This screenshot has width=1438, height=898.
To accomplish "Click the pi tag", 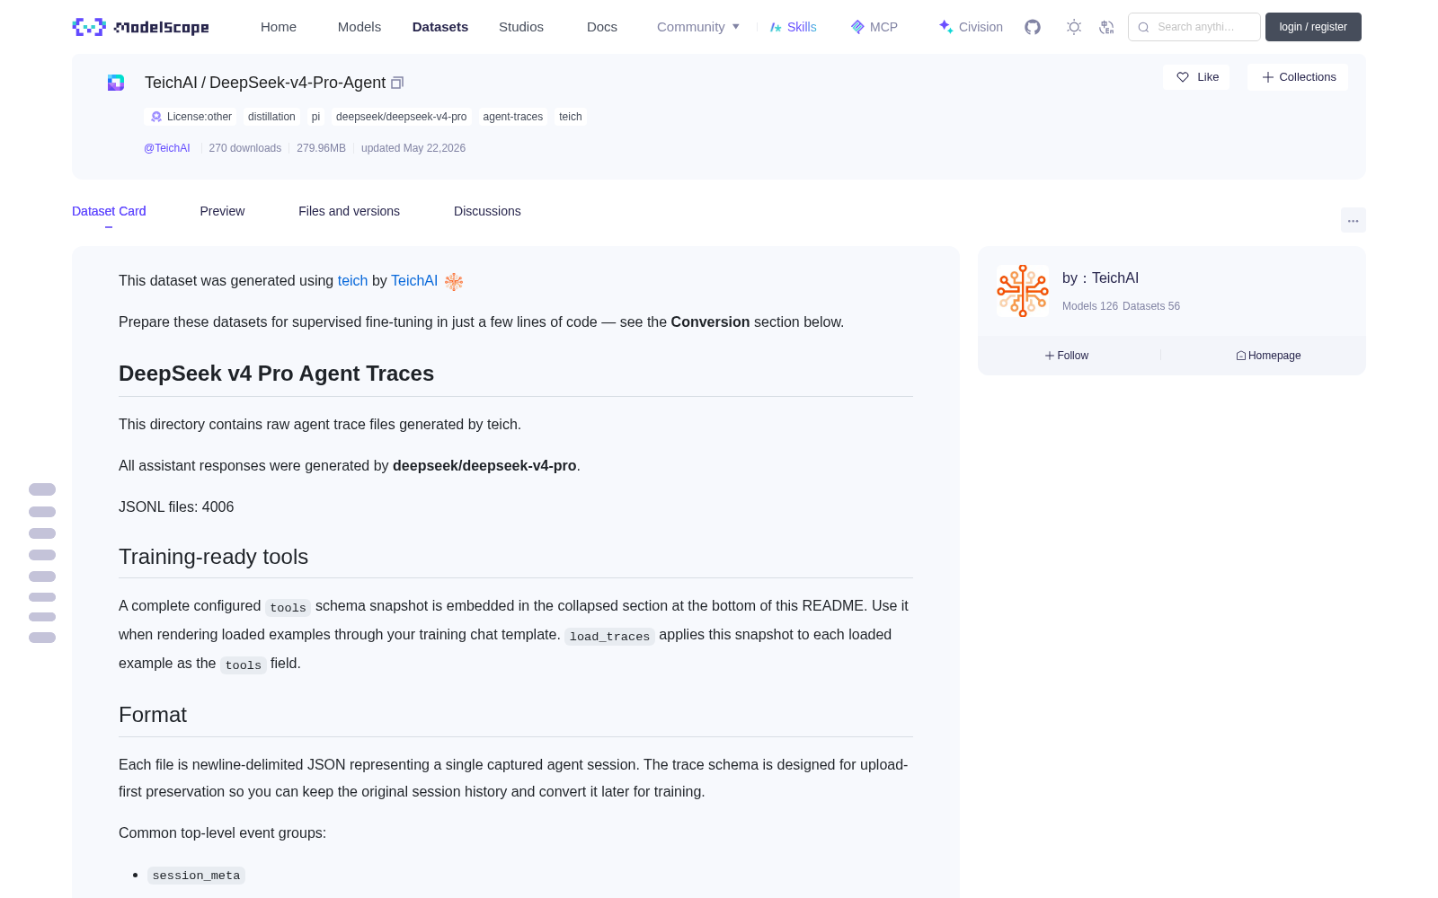I will click(315, 117).
